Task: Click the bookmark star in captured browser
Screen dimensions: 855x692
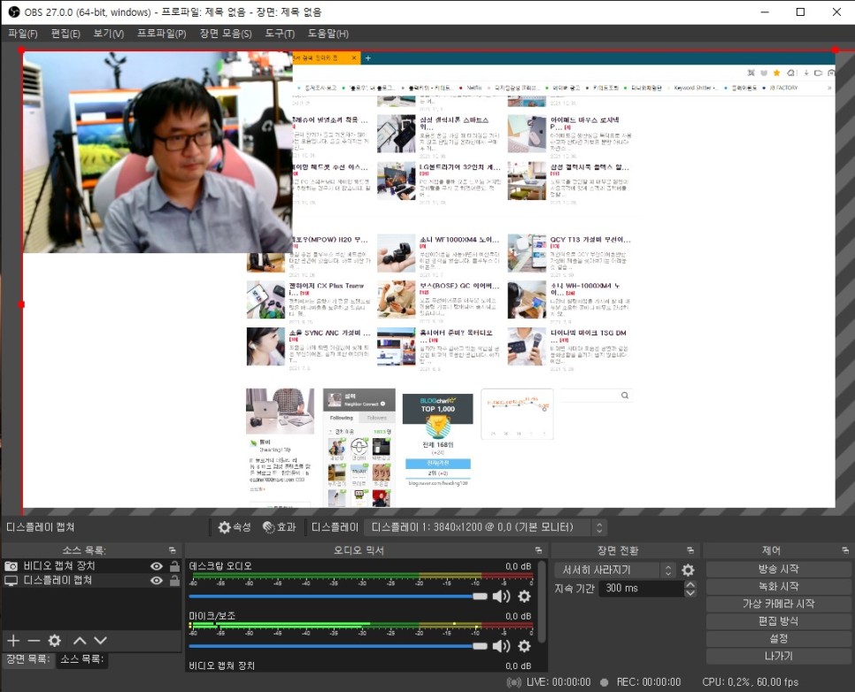Action: point(776,73)
